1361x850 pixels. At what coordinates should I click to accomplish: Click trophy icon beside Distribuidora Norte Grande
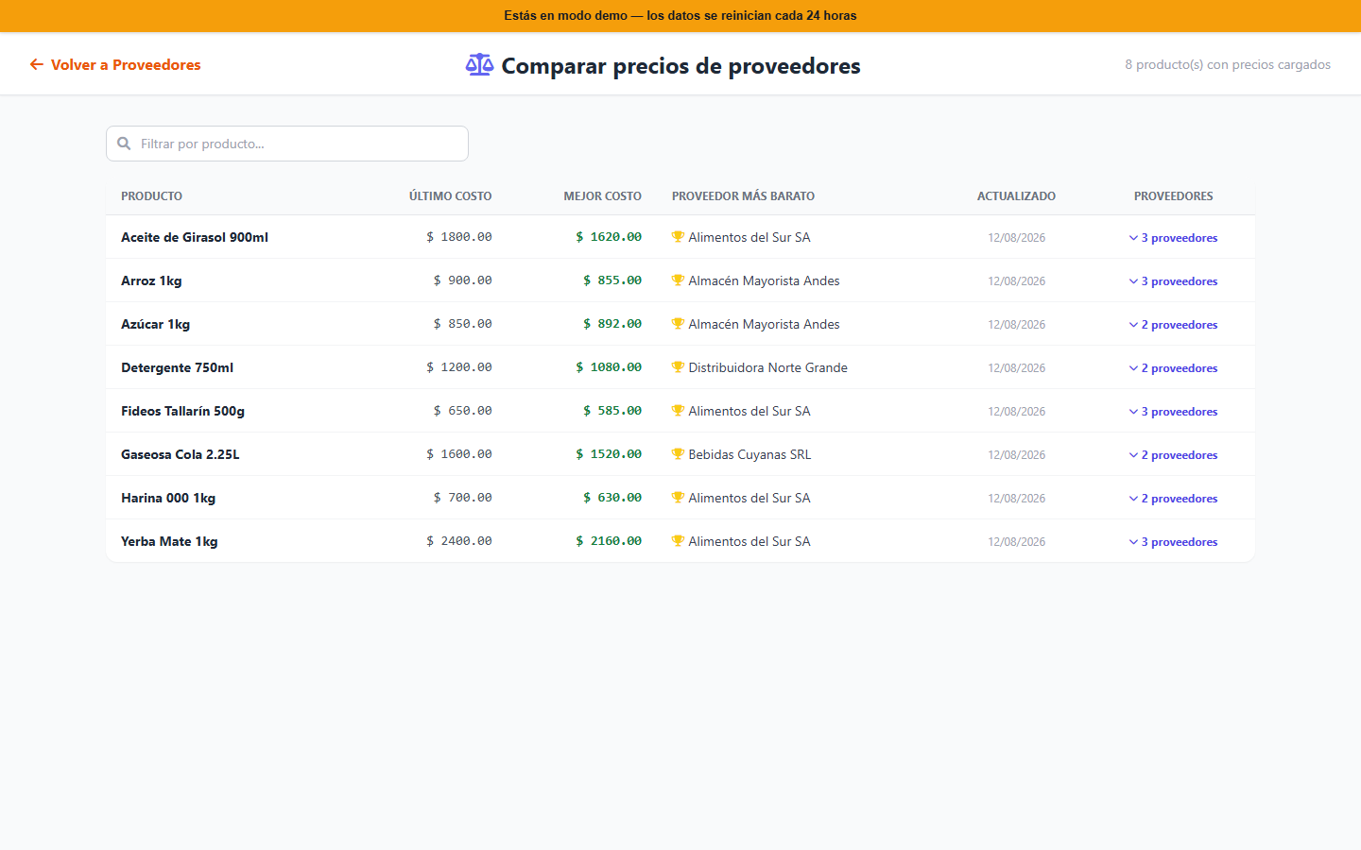[x=678, y=367]
